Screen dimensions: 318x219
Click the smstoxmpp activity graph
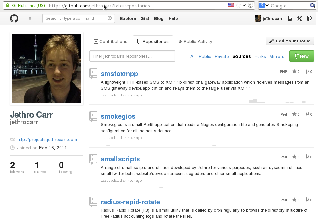pos(277,101)
